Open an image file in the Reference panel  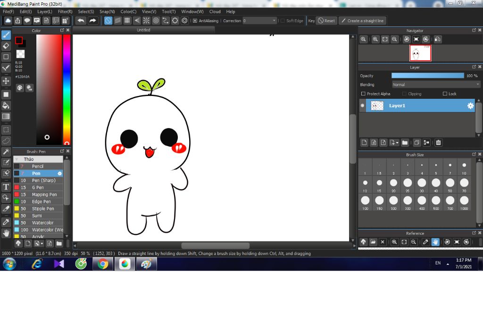(373, 242)
